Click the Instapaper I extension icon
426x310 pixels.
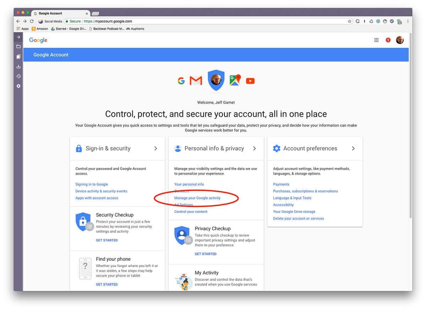click(x=365, y=21)
